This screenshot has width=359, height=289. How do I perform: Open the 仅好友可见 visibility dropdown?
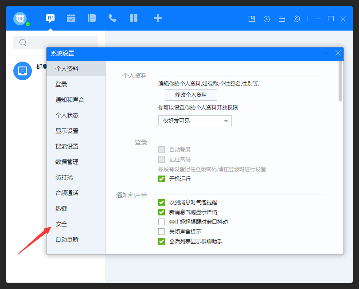pyautogui.click(x=195, y=121)
